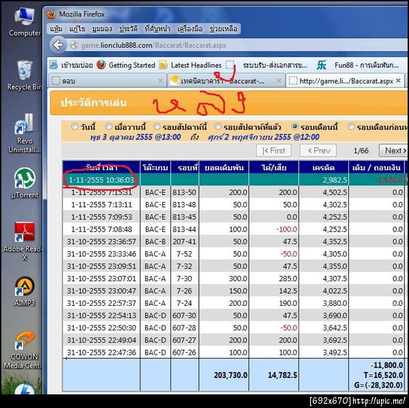Open the ประวัติ menu
The height and width of the screenshot is (408, 409).
click(x=128, y=29)
